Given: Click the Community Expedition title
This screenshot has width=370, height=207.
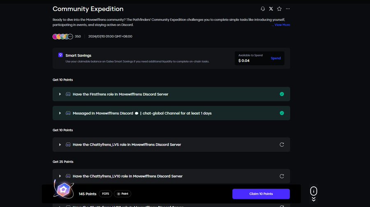Looking at the screenshot, I should coord(88,9).
